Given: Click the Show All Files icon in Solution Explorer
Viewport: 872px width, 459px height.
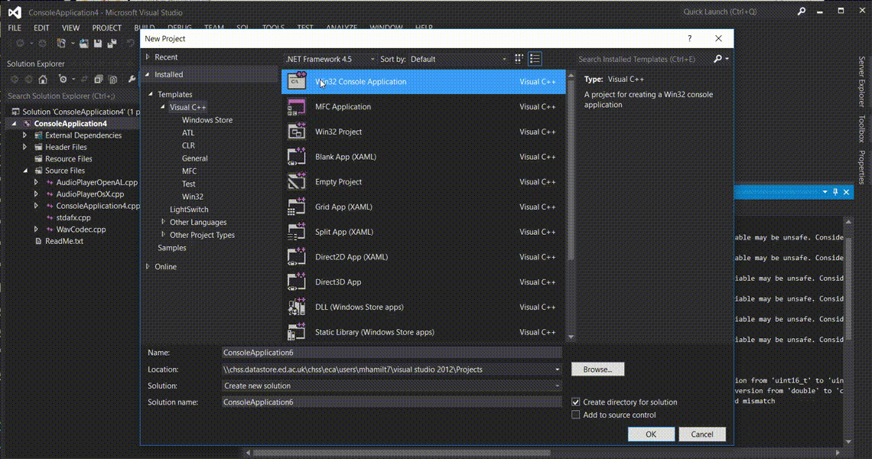Looking at the screenshot, I should pos(113,80).
